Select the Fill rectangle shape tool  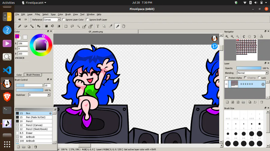(46, 26)
